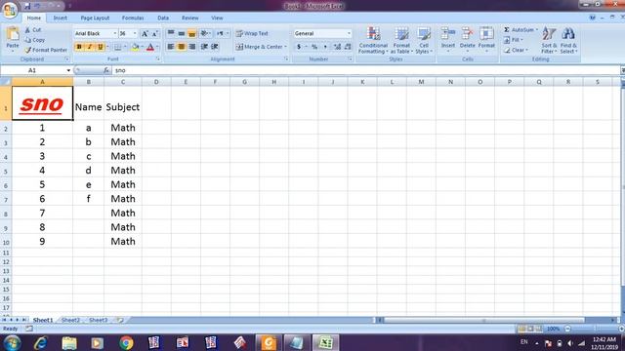
Task: Click the Office Button logo
Action: (10, 11)
